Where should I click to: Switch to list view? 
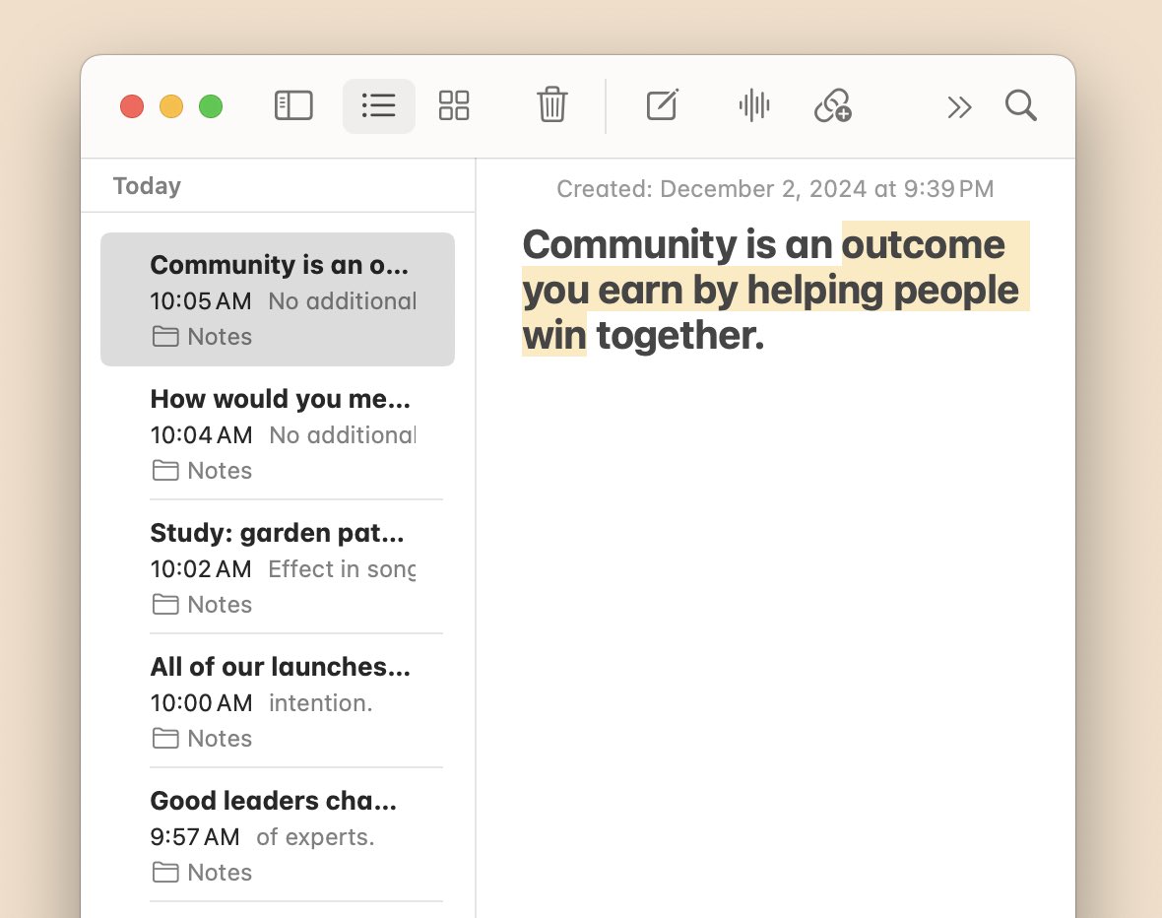click(379, 105)
